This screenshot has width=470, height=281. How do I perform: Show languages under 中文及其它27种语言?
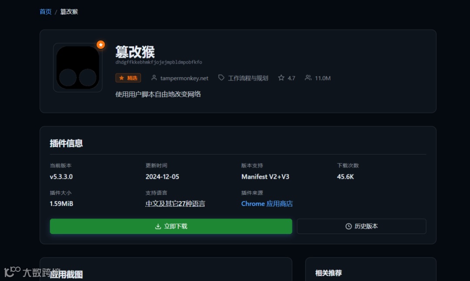pyautogui.click(x=175, y=203)
